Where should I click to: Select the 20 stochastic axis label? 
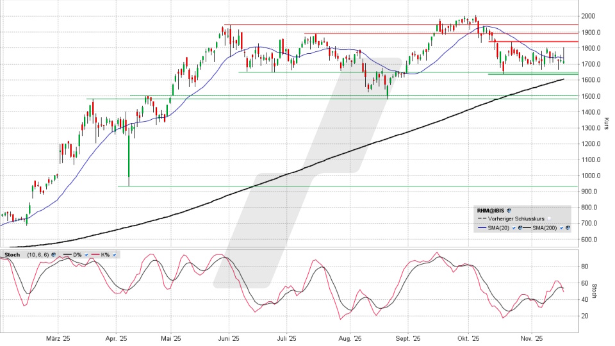click(x=584, y=316)
